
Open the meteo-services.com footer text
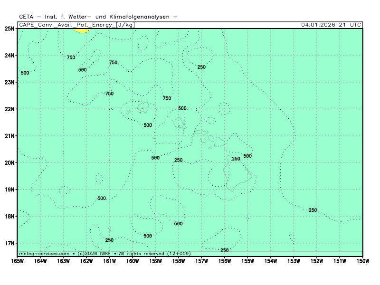(x=44, y=254)
